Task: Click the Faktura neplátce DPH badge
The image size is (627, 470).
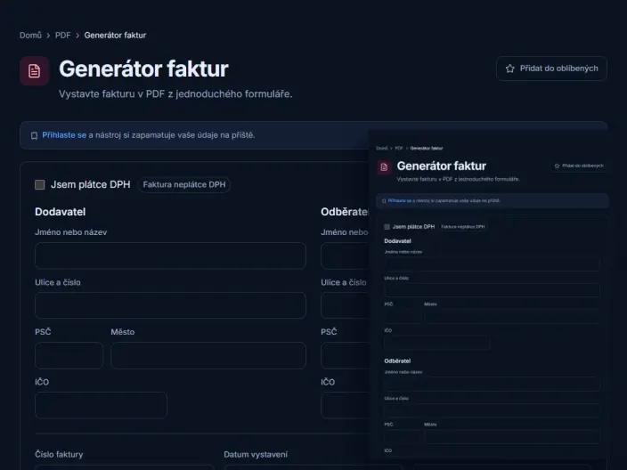Action: 184,184
